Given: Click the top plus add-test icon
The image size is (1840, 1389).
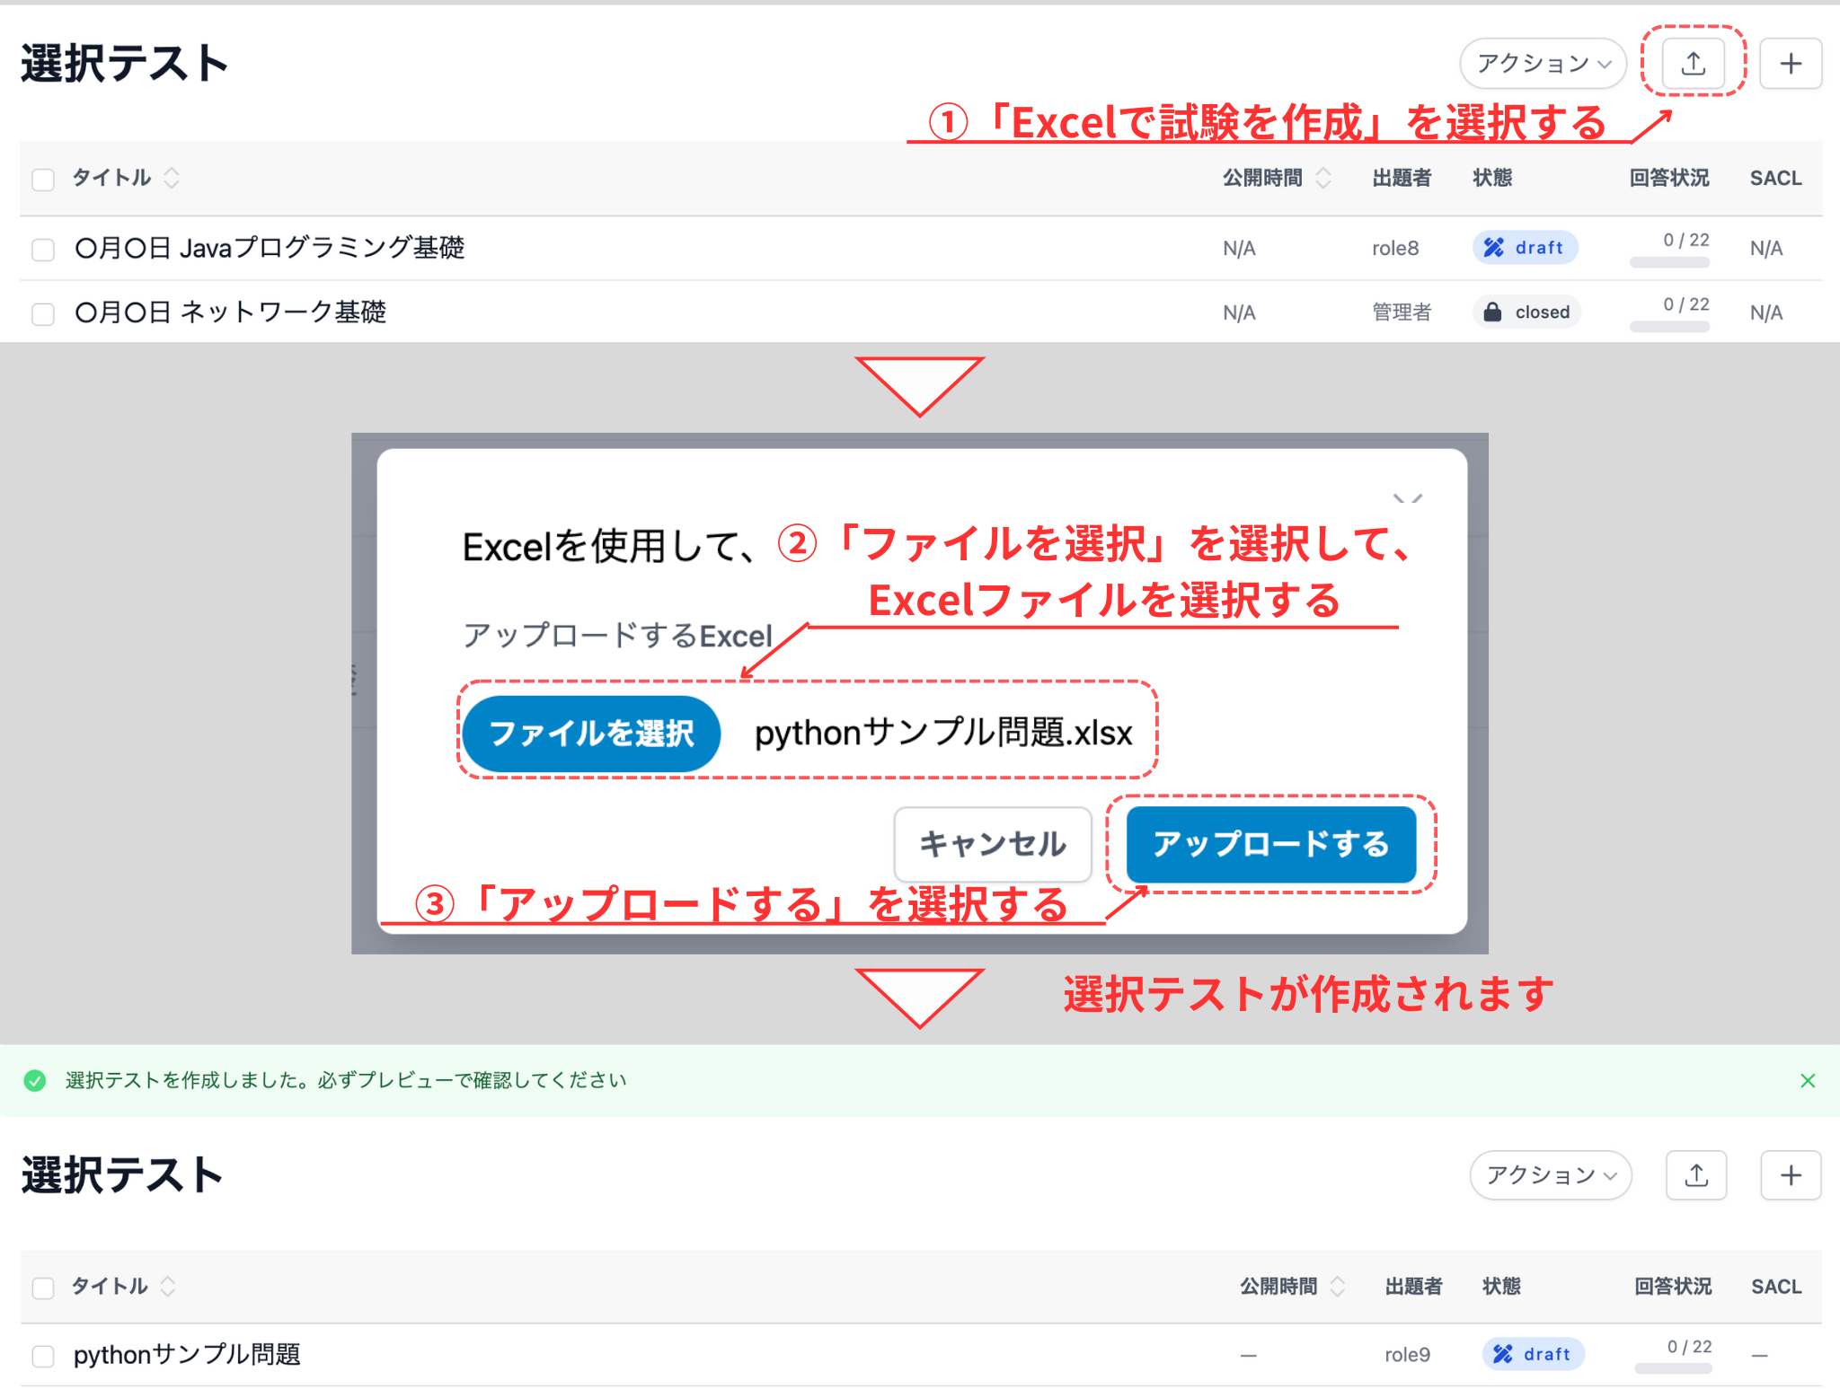Looking at the screenshot, I should pos(1790,64).
